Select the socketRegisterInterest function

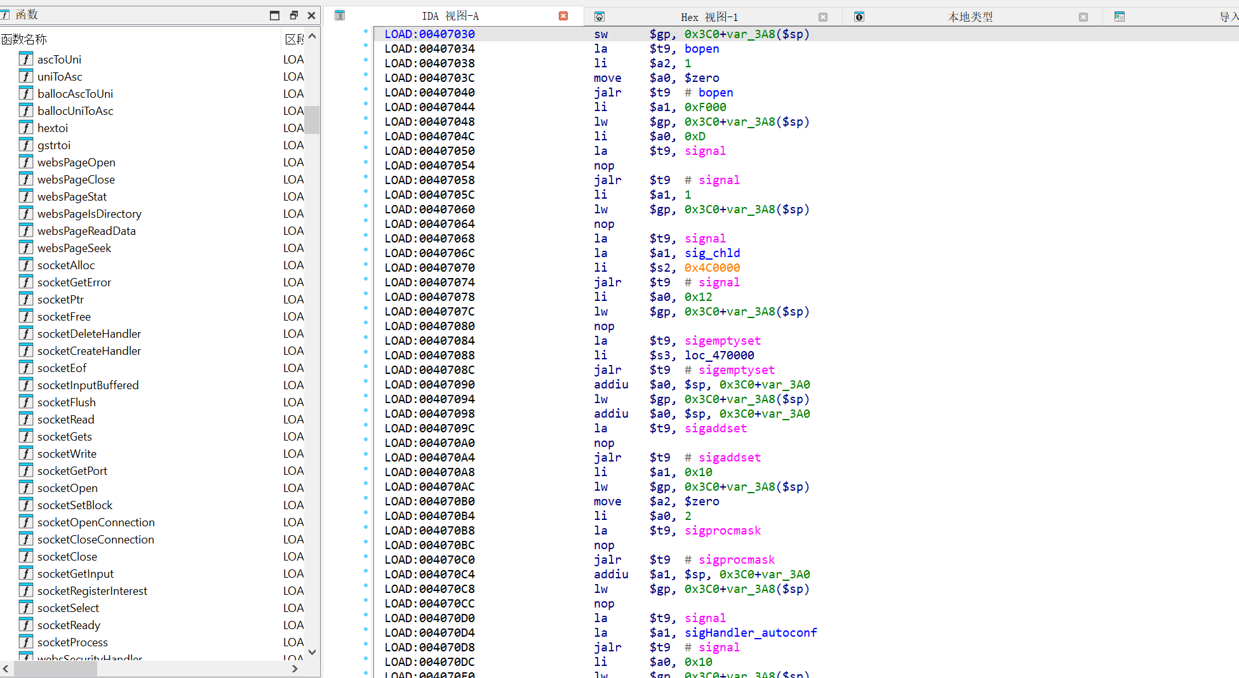coord(92,590)
